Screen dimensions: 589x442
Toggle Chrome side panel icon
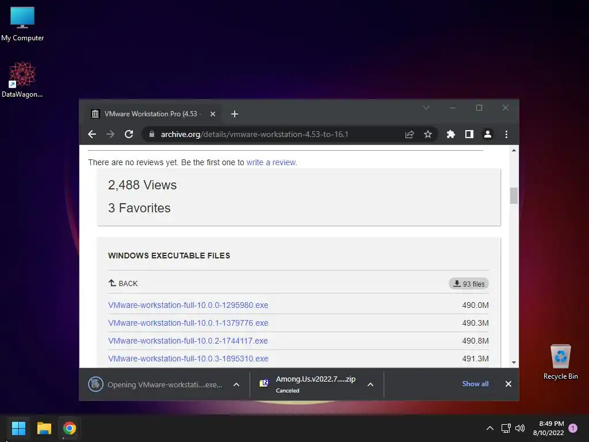469,134
